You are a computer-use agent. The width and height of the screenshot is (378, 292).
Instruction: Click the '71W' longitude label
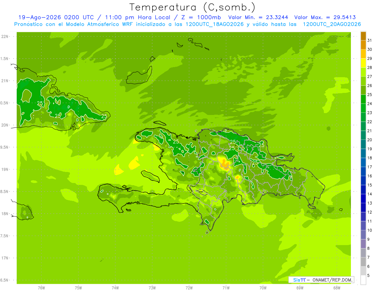[226, 288]
